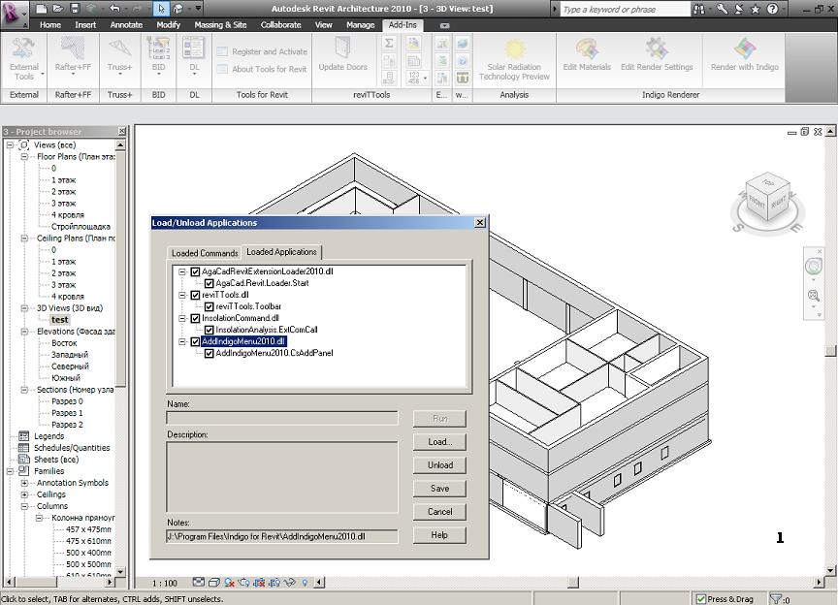Click the reveal hidden elements lightbulb icon
Screen dimensions: 838x605
305,583
